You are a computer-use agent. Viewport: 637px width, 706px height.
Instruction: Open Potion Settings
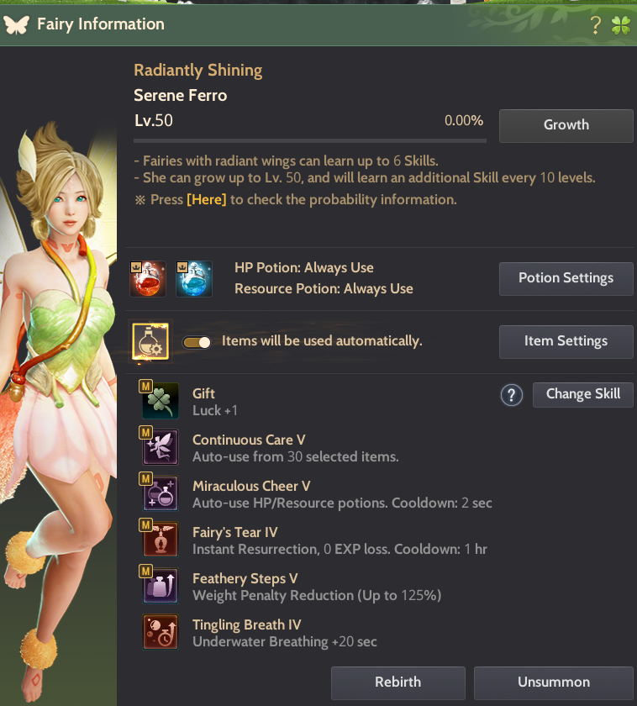[x=566, y=279]
